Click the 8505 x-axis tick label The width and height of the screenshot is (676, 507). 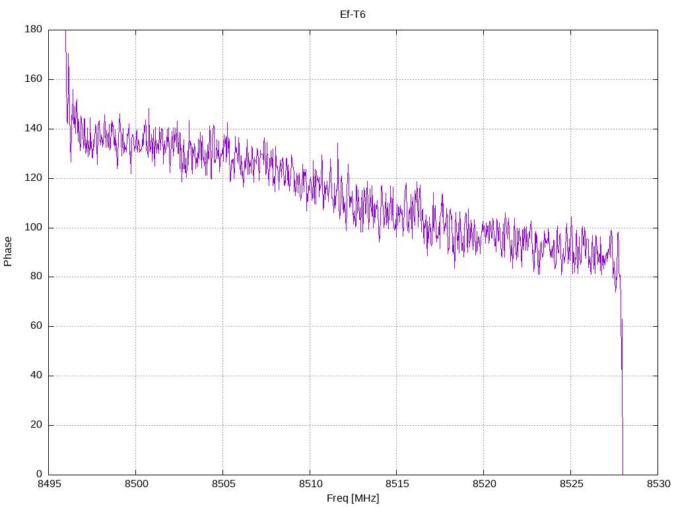click(223, 484)
